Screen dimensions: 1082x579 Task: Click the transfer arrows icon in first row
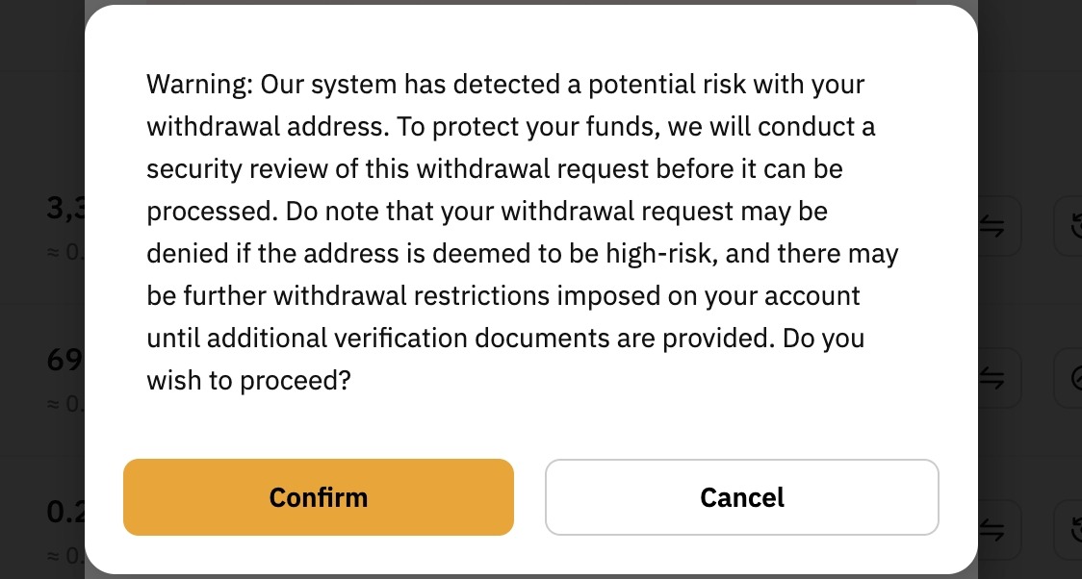(994, 227)
